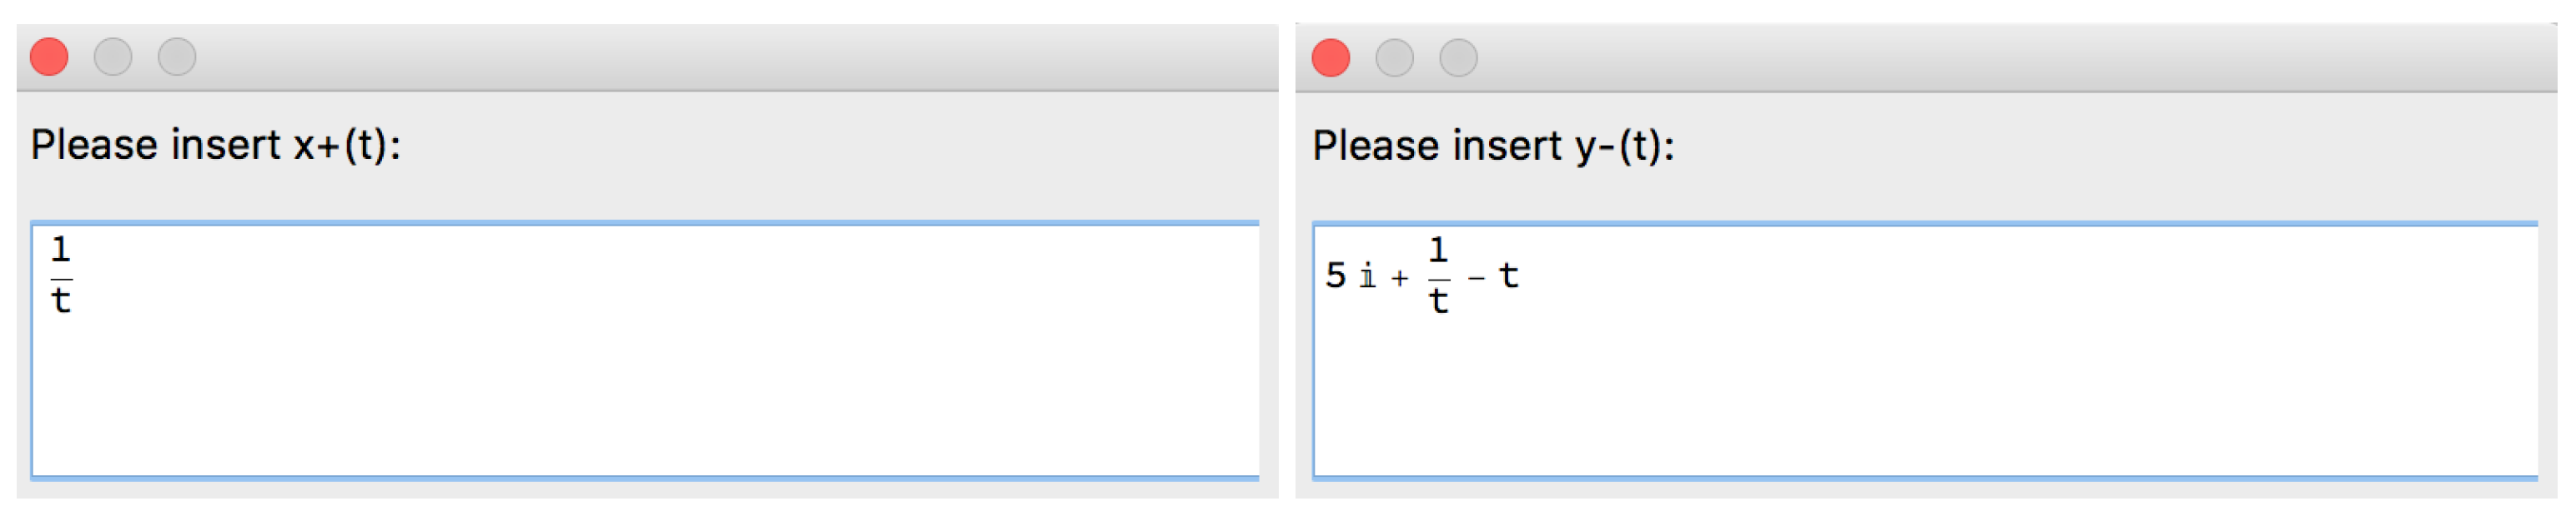Minimize the y-(t) input window

1394,58
